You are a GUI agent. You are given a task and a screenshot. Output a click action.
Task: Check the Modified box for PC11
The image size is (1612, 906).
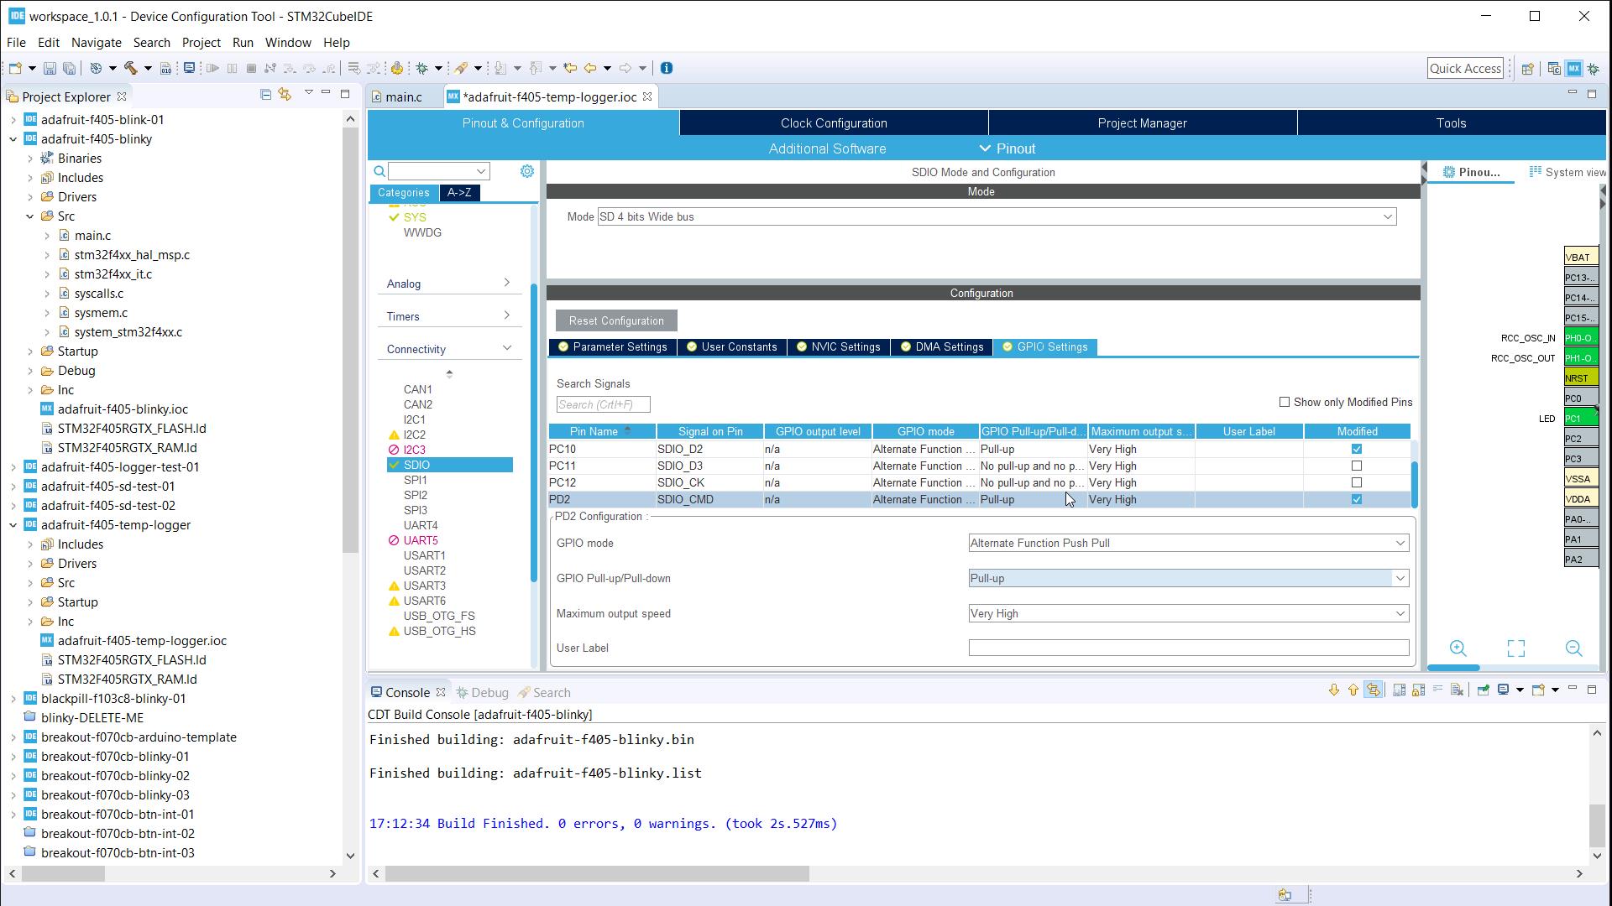pos(1356,466)
